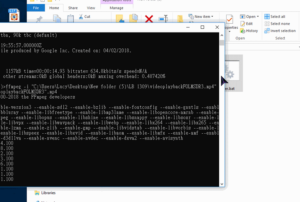Click the Move to folder icon

(x=120, y=19)
